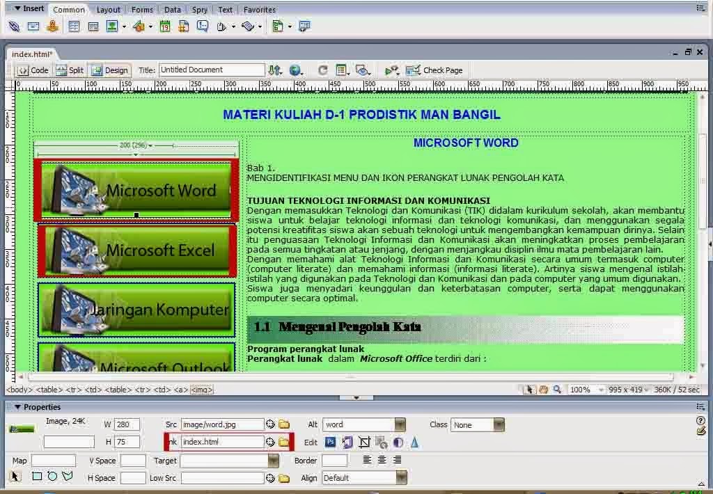Align the image right
713x494 pixels.
[x=397, y=460]
